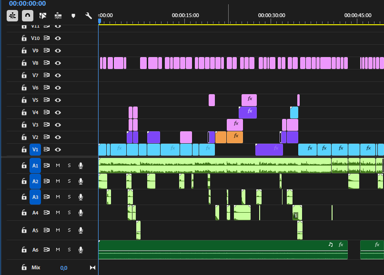Open Timeline Display Settings wrench

(x=89, y=16)
